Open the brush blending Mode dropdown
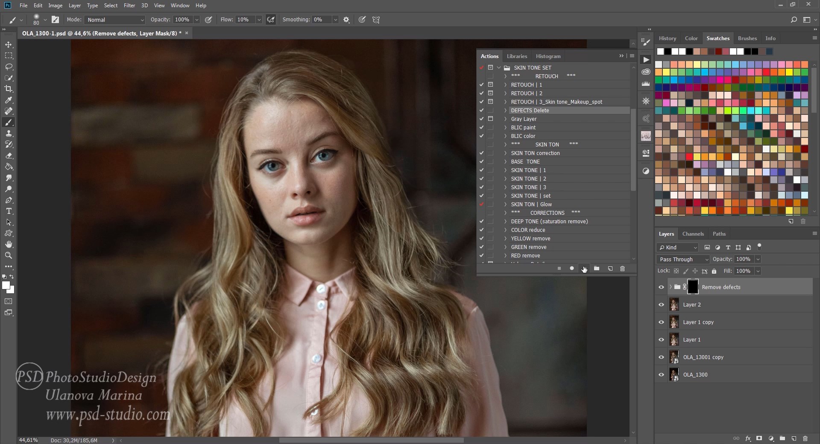The image size is (820, 444). [115, 20]
